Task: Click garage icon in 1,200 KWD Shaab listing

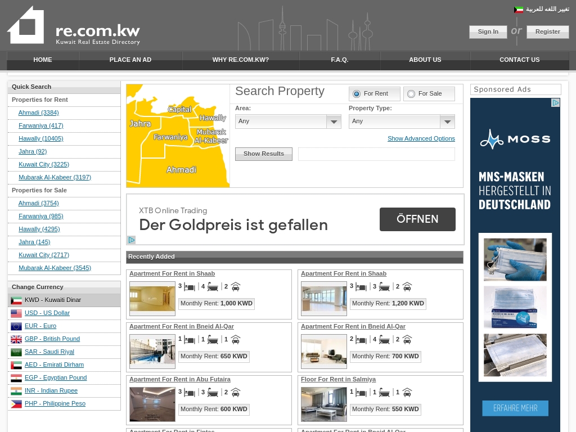Action: (x=407, y=286)
